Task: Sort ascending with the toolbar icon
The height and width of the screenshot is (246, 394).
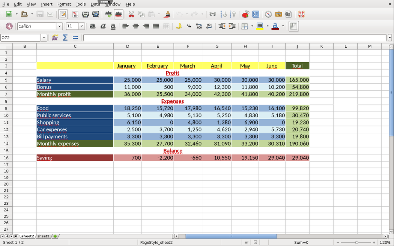Action: click(x=224, y=14)
